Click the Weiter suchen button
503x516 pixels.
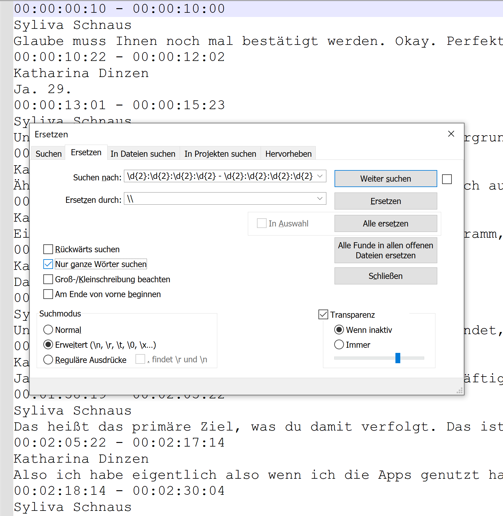pos(385,179)
